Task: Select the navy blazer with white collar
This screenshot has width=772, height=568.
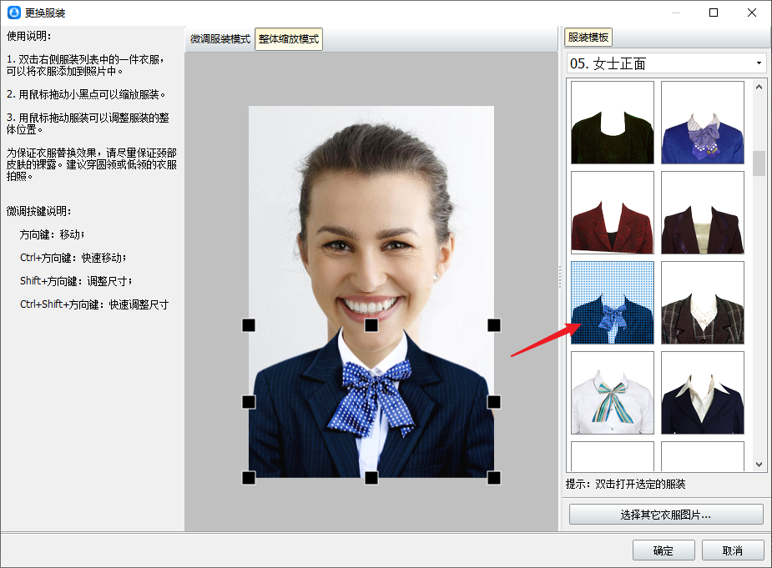Action: 703,393
